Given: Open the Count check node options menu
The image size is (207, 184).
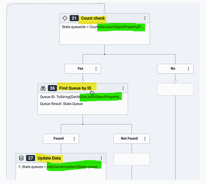Looking at the screenshot, I should click(145, 18).
